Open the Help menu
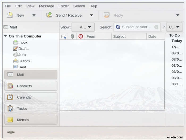 tap(93, 6)
